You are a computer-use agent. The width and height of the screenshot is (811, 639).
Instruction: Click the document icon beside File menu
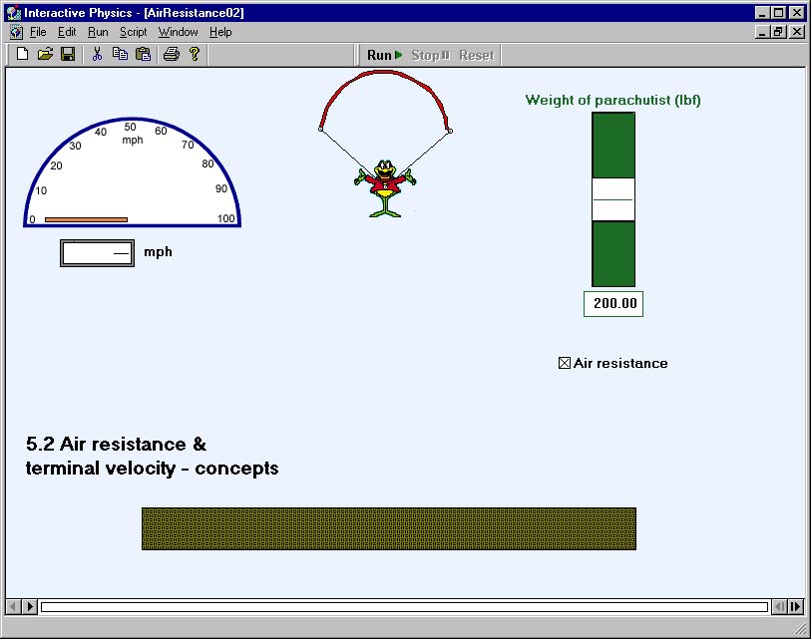pyautogui.click(x=16, y=32)
